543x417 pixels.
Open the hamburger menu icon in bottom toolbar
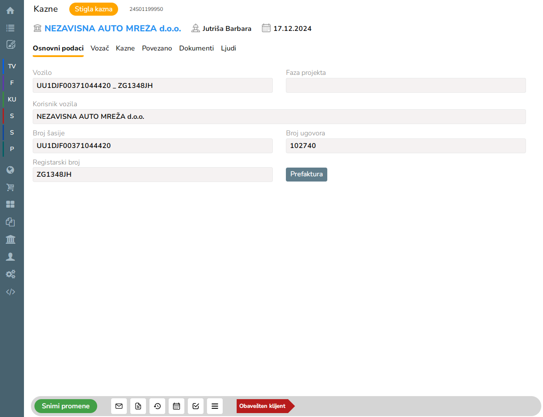tap(215, 406)
